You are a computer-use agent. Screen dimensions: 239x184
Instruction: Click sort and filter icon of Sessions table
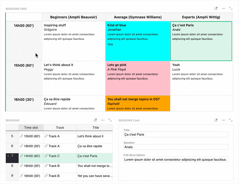pos(95,120)
